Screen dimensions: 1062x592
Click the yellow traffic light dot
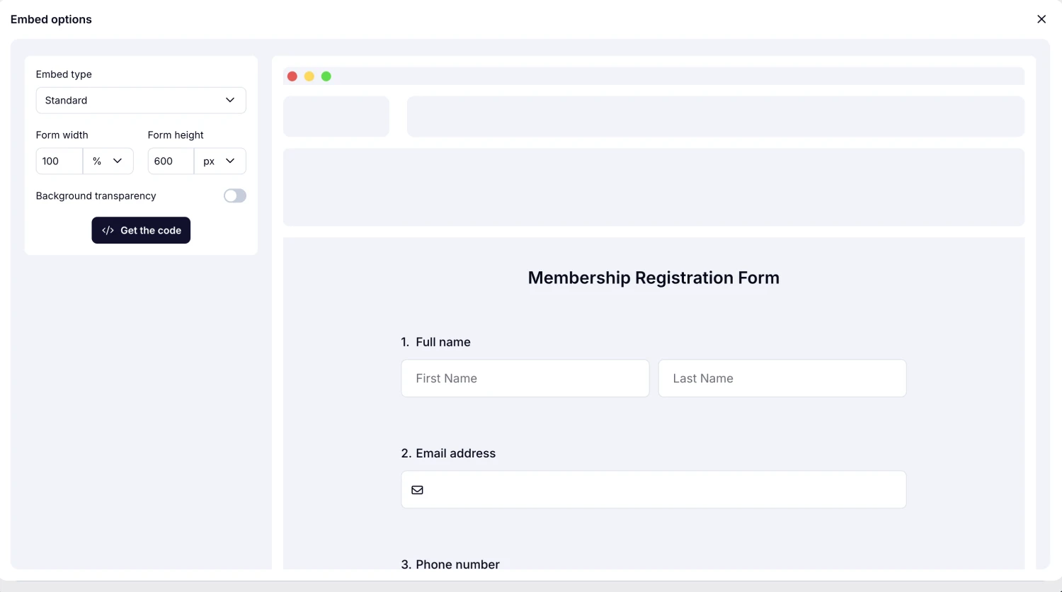click(309, 76)
